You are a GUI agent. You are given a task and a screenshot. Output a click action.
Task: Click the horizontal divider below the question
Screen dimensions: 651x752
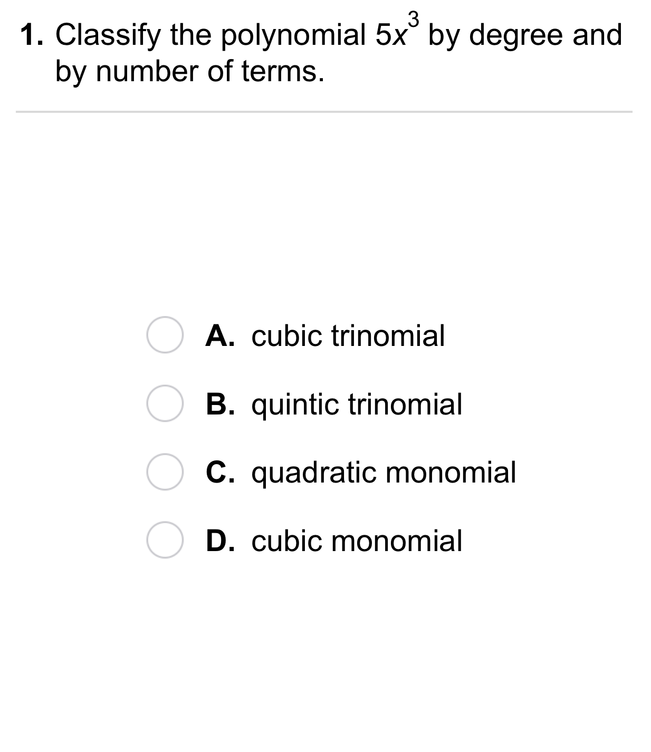pyautogui.click(x=324, y=112)
